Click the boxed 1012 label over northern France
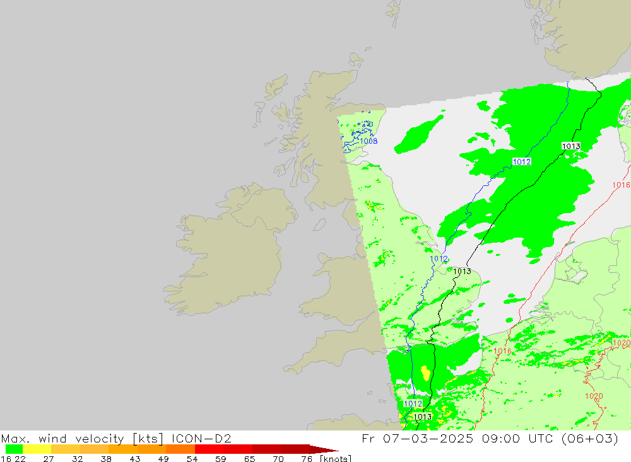This screenshot has height=462, width=631. click(413, 403)
